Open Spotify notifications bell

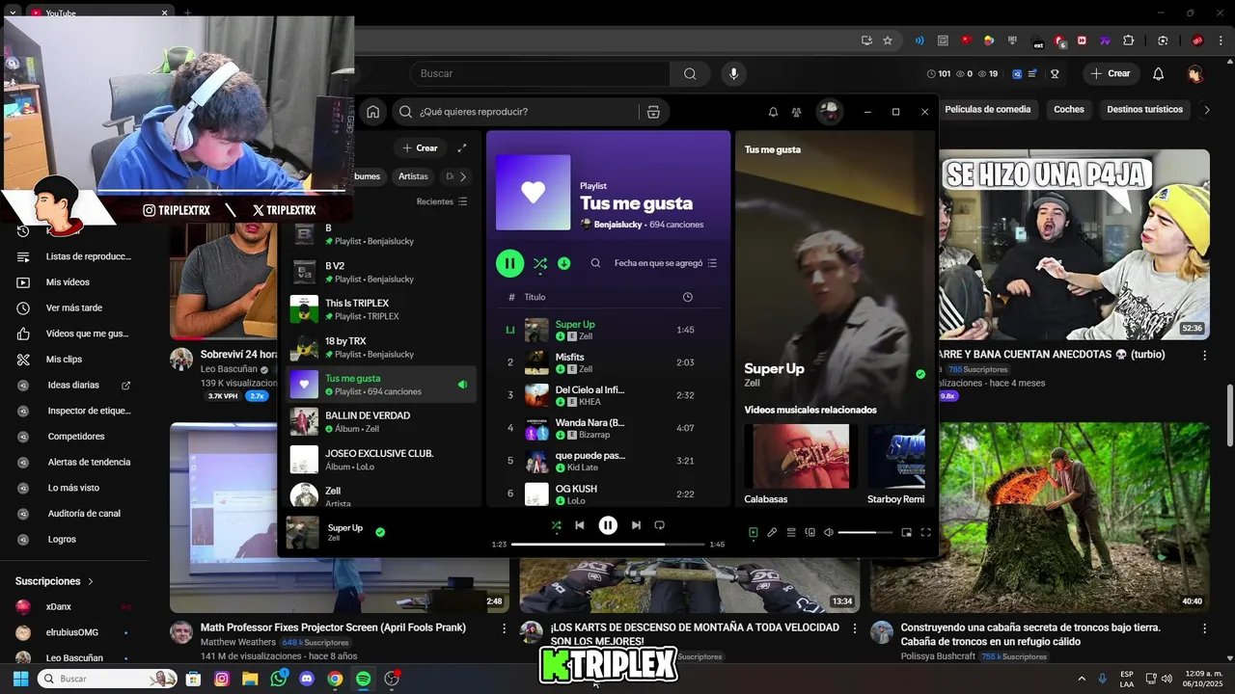click(x=773, y=112)
